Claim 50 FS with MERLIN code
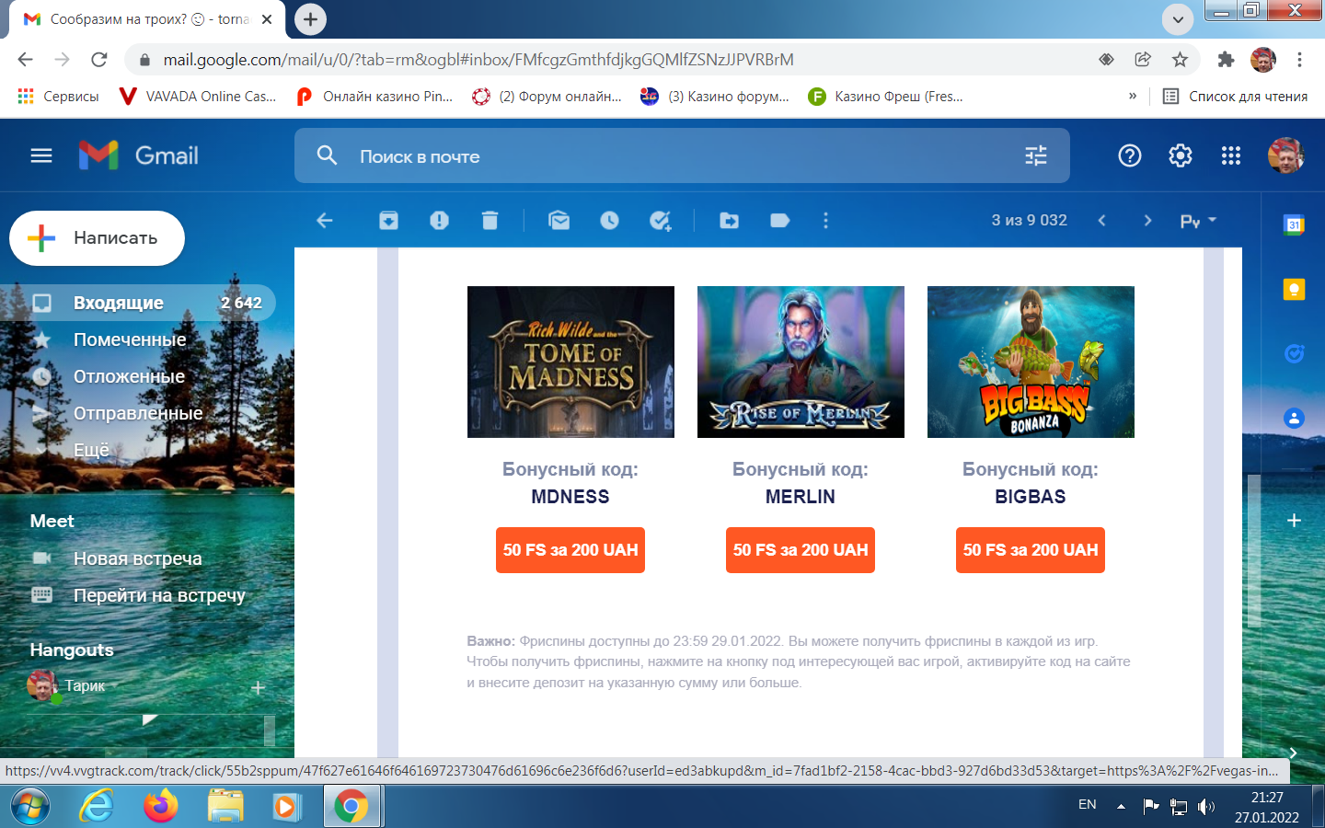The height and width of the screenshot is (828, 1325). click(801, 550)
